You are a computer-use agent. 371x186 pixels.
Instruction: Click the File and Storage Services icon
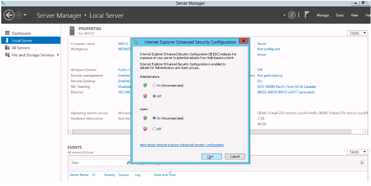[x=7, y=55]
